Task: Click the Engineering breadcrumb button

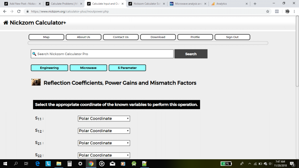Action: coord(49,68)
